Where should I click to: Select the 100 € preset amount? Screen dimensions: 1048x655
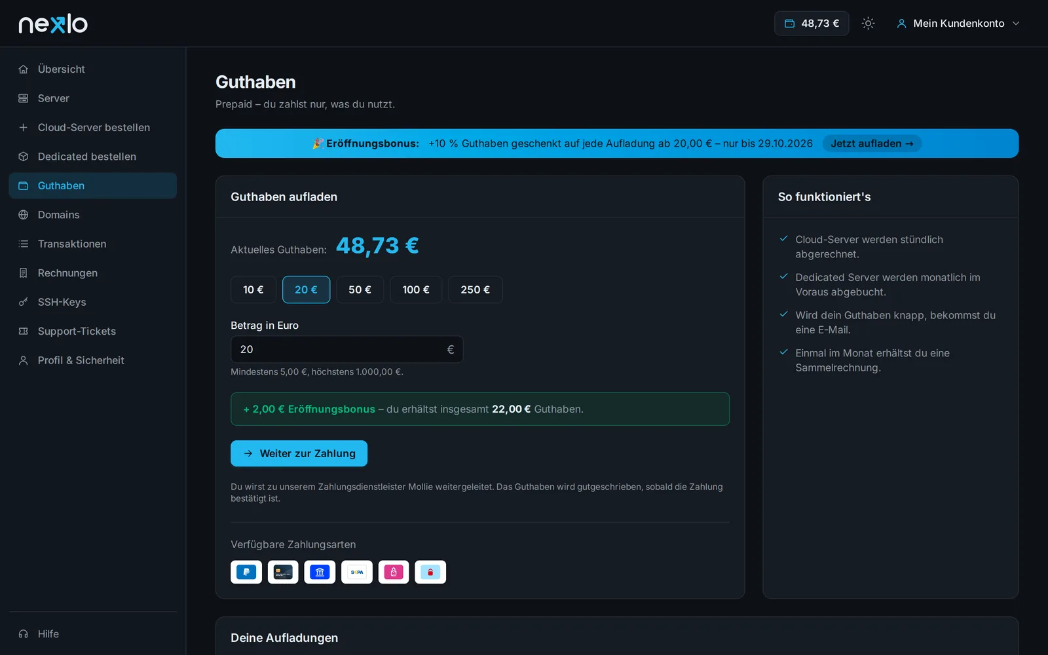416,290
